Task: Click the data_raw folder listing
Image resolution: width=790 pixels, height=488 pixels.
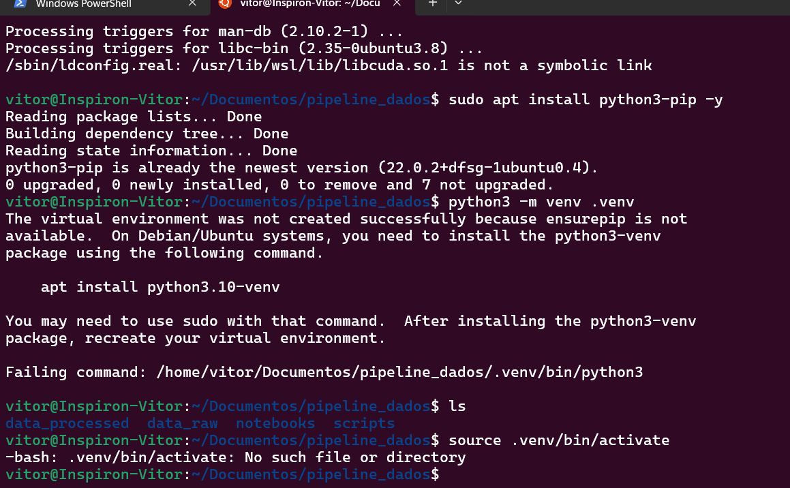Action: 182,423
